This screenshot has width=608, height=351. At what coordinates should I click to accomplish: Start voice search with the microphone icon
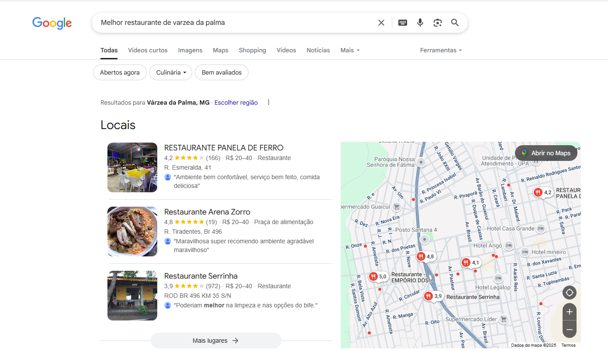point(420,23)
